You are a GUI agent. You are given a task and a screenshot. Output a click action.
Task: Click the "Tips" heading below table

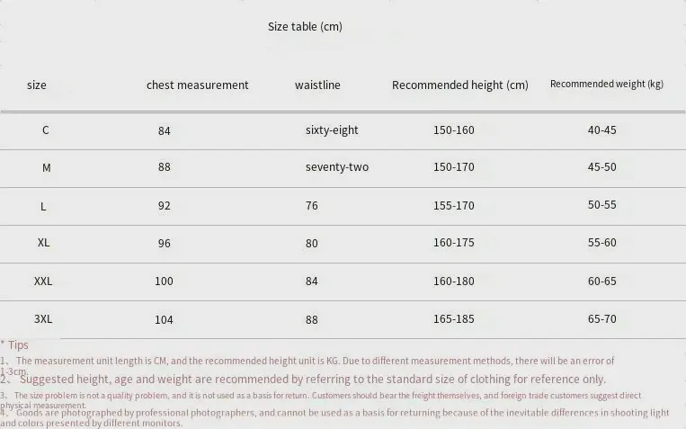[x=17, y=345]
